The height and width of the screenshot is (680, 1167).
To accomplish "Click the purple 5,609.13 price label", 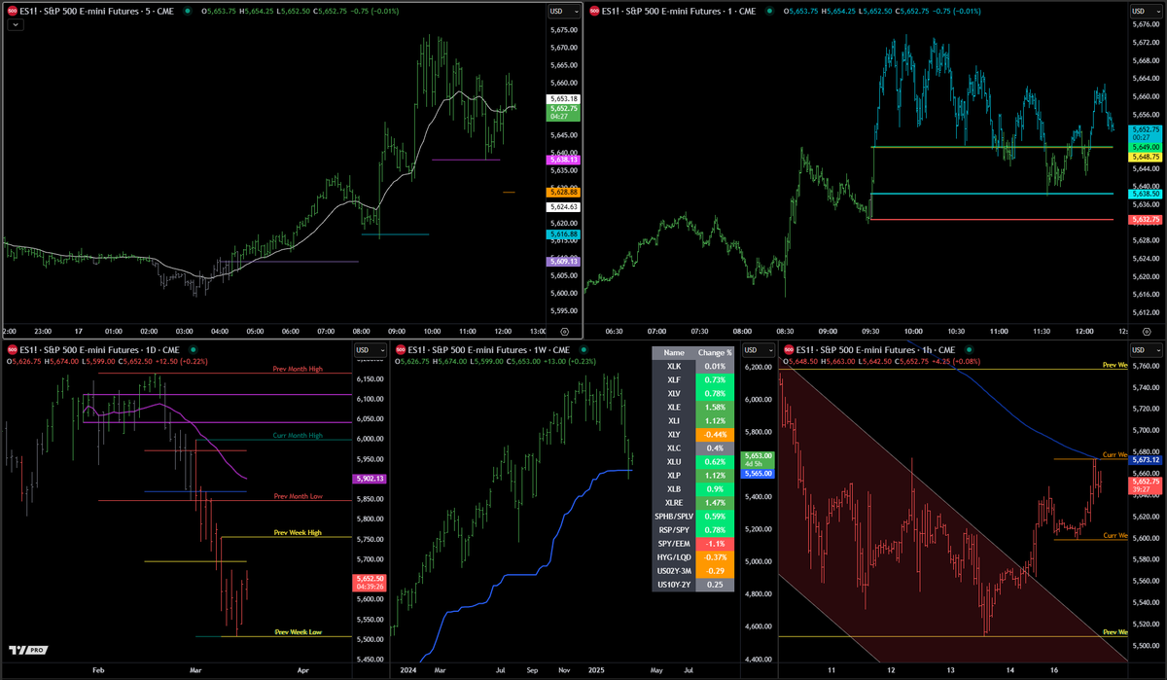I will [564, 261].
